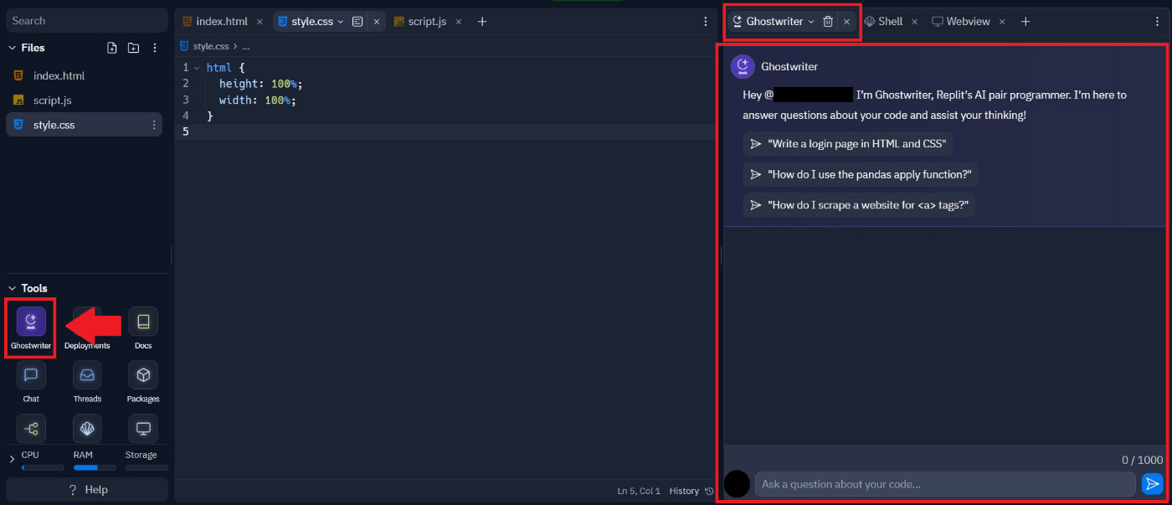This screenshot has height=505, width=1172.
Task: Add a new editor tab with plus
Action: (482, 22)
